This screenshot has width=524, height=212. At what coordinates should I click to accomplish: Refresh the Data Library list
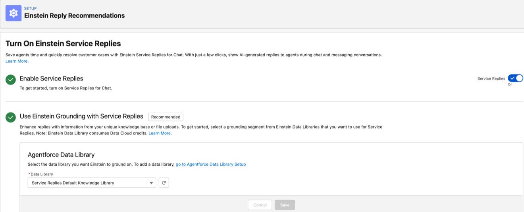(164, 183)
